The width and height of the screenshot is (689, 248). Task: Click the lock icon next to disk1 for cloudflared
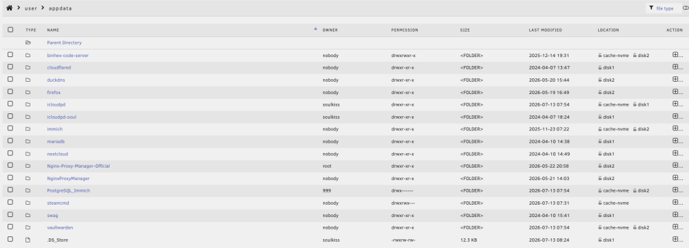(600, 68)
